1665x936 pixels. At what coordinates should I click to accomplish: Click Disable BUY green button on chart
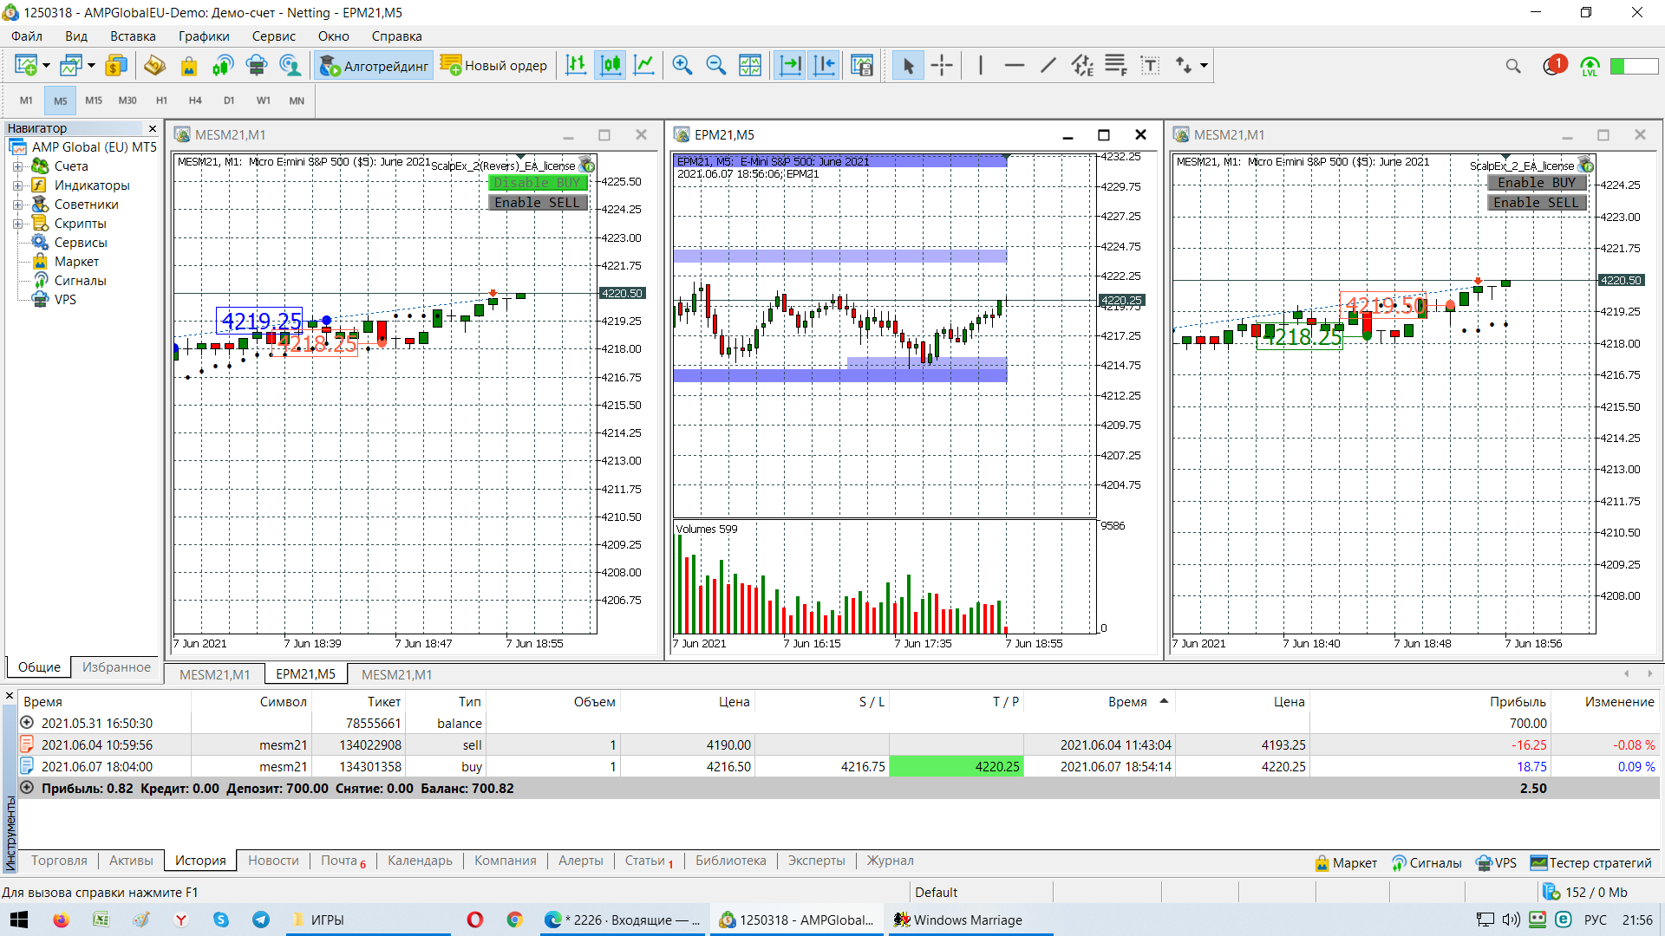click(538, 183)
